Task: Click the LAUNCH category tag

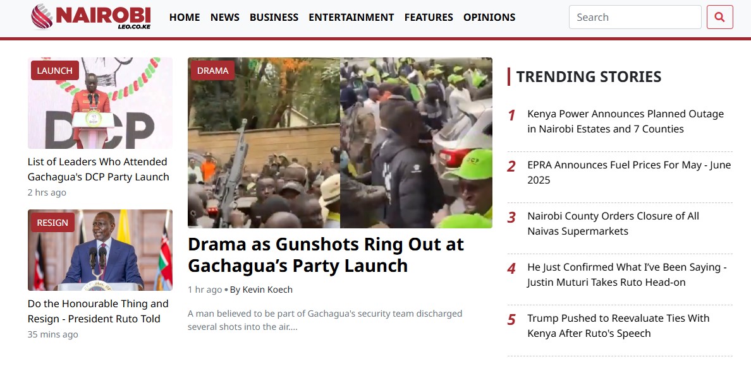Action: click(x=55, y=71)
